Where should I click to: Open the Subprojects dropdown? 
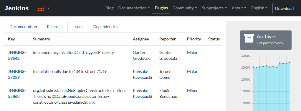tap(214, 8)
